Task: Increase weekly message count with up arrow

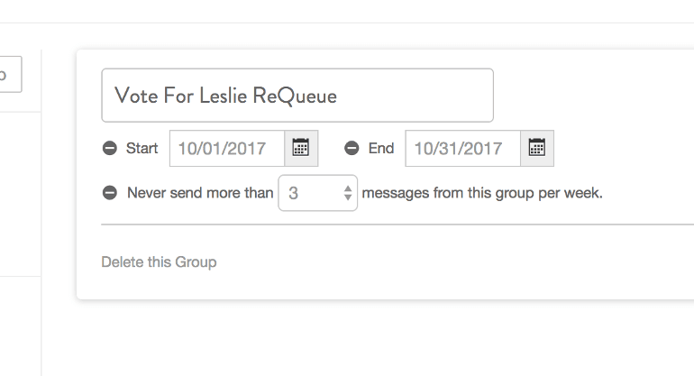Action: tap(347, 188)
